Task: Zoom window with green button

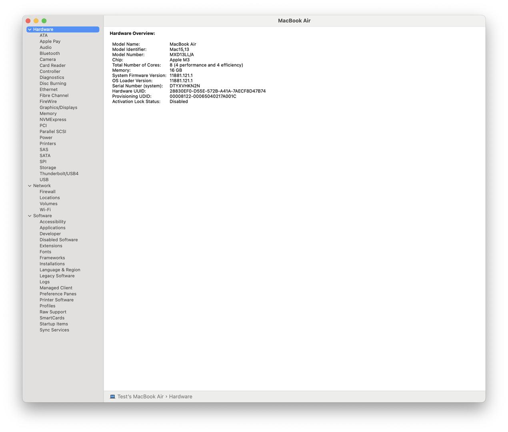Action: point(44,21)
